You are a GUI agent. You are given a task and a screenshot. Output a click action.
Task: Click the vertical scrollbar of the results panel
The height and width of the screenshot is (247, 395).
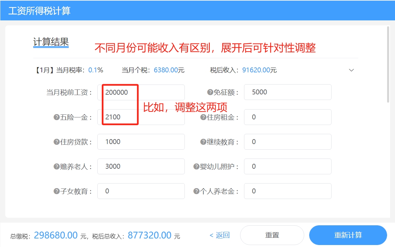(x=388, y=64)
